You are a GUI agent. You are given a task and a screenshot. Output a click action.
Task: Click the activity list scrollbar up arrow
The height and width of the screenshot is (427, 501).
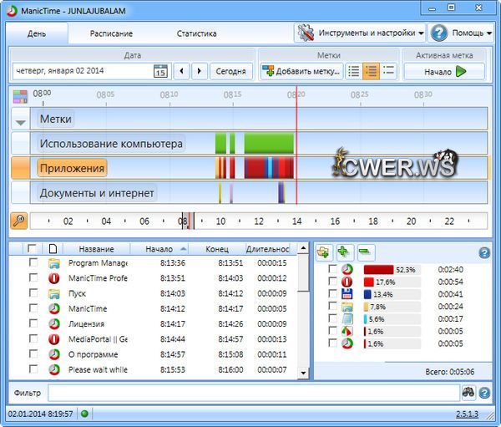coord(303,248)
